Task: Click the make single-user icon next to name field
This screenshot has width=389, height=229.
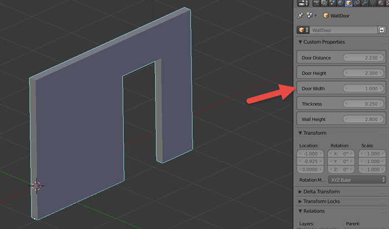Action: point(382,30)
